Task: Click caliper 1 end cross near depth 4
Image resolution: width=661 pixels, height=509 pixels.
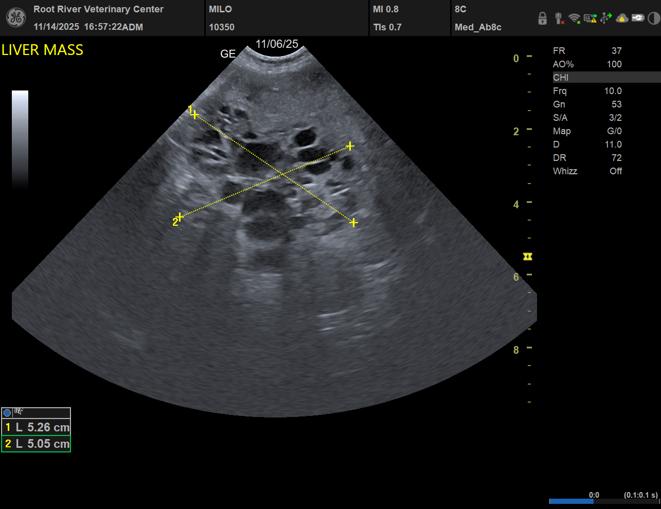Action: pos(353,222)
